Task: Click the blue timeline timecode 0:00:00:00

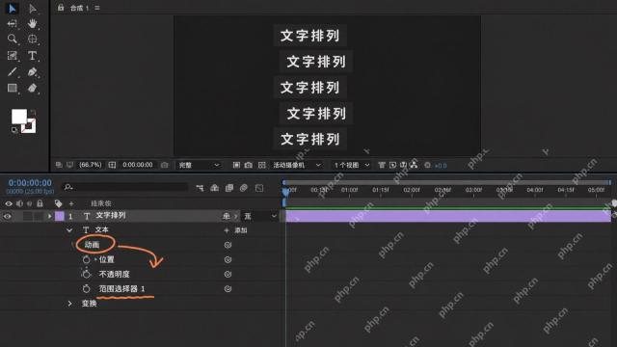Action: 30,183
